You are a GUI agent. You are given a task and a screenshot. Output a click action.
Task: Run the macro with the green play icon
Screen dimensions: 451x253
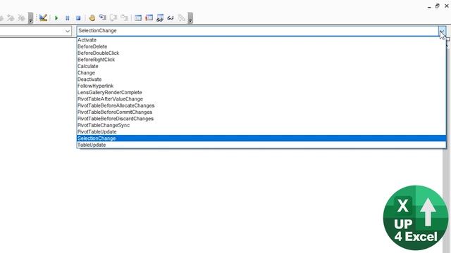(56, 18)
